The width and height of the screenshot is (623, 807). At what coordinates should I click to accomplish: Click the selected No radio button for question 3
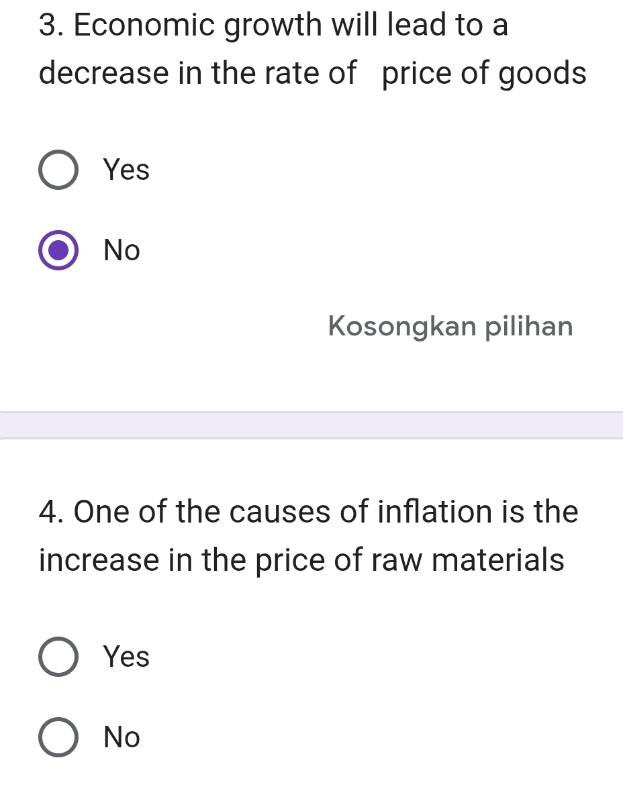[x=58, y=250]
